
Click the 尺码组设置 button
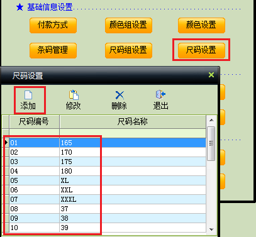[128, 50]
